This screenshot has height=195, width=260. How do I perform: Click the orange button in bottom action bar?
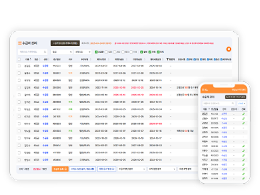click(60, 169)
